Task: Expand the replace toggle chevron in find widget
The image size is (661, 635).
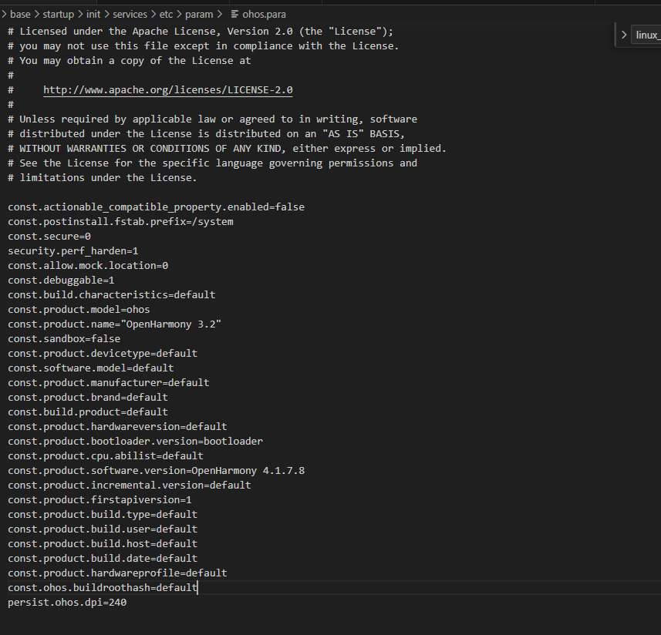Action: [x=624, y=35]
